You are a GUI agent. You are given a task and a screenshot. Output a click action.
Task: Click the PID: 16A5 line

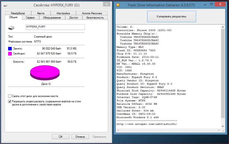pyautogui.click(x=124, y=70)
